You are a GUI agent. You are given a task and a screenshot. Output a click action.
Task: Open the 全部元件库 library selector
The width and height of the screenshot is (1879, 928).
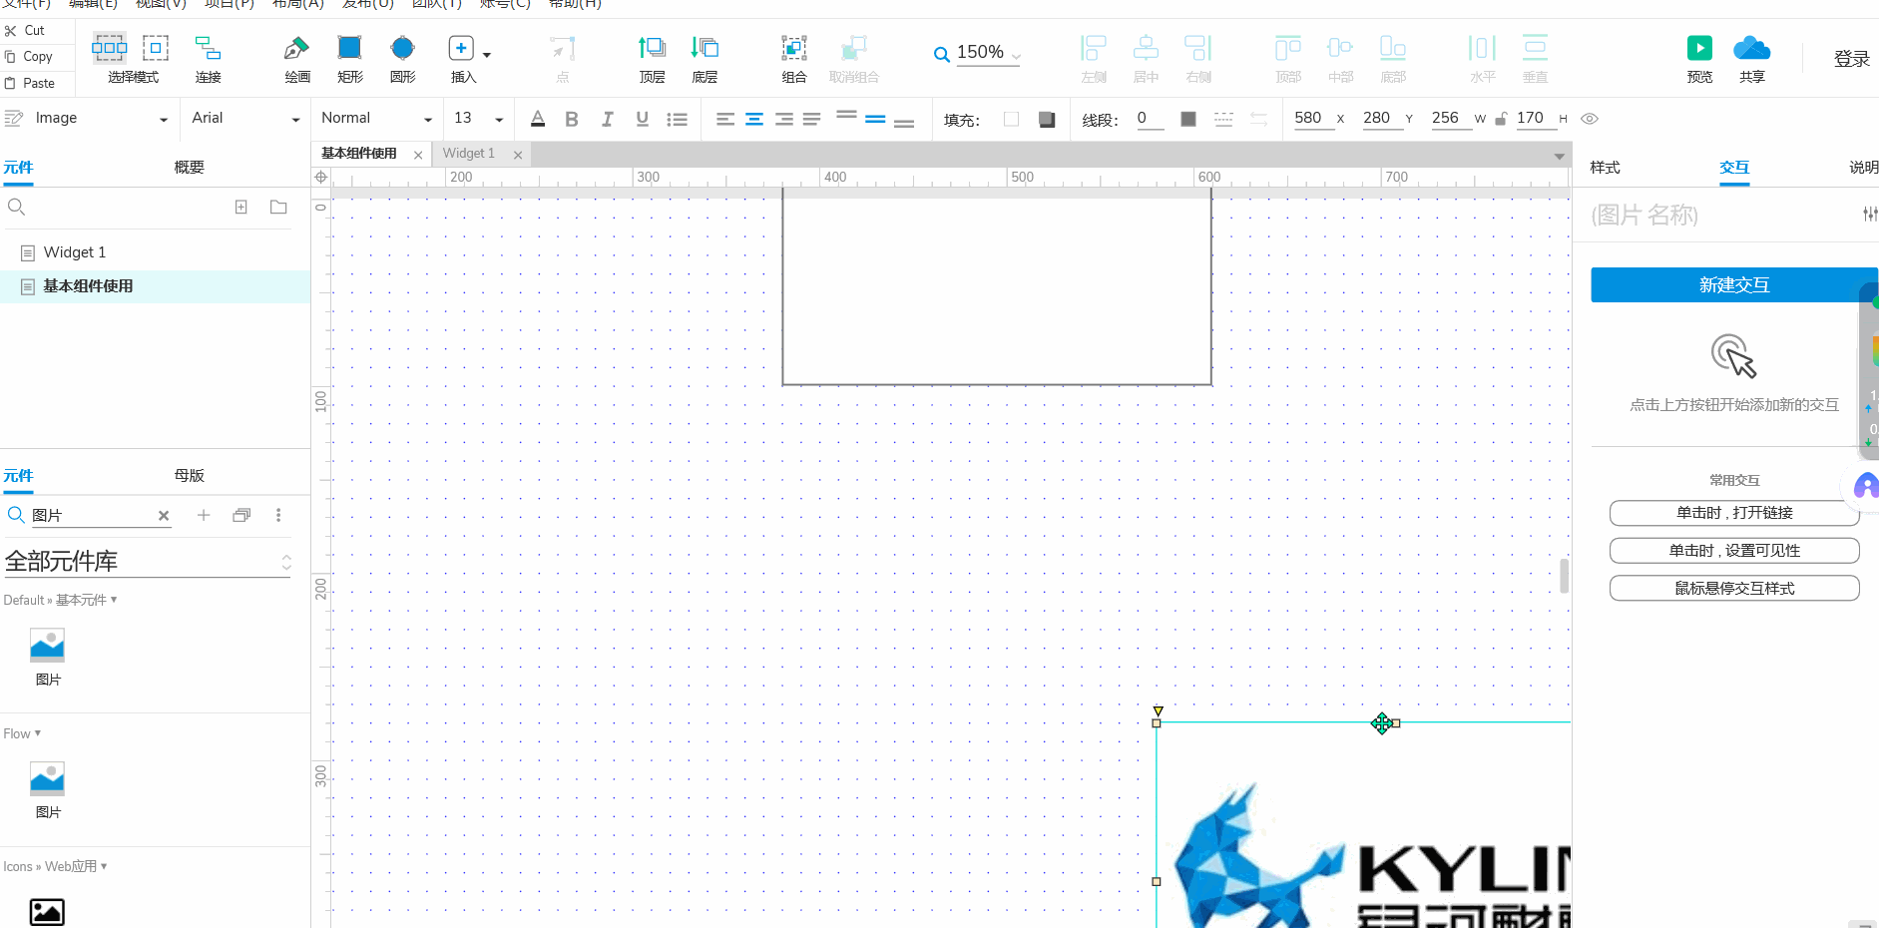(148, 562)
